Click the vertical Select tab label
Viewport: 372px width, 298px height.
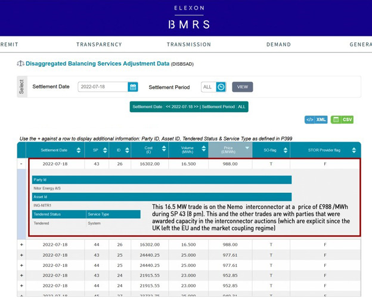tap(21, 87)
